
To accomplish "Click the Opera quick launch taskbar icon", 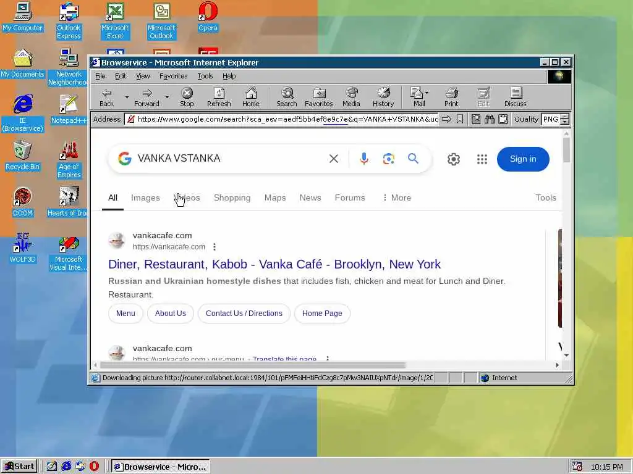I will click(x=94, y=467).
